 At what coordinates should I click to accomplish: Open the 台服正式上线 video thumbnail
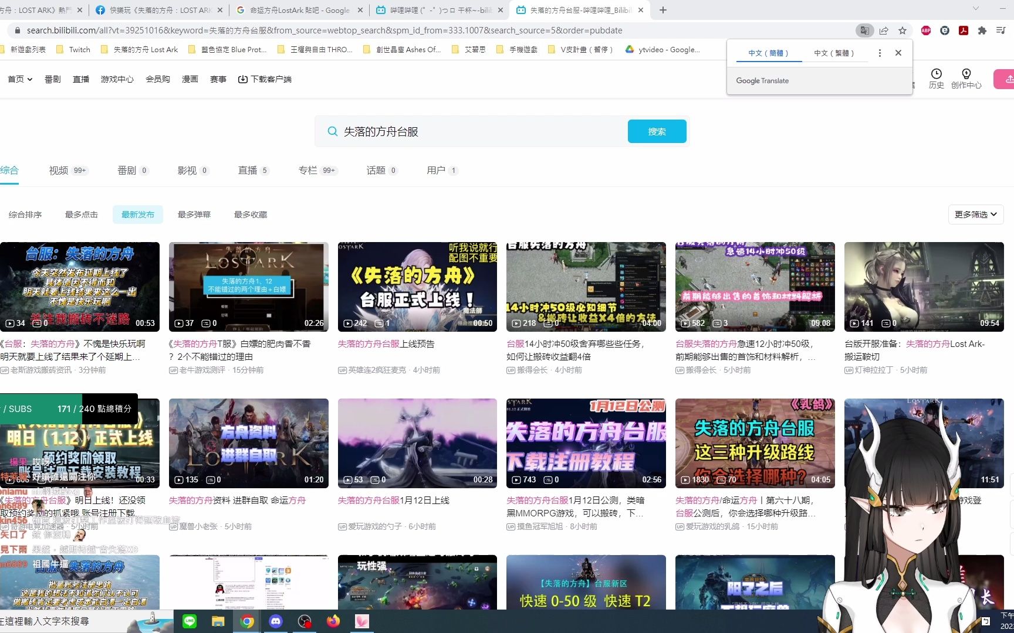(x=417, y=287)
